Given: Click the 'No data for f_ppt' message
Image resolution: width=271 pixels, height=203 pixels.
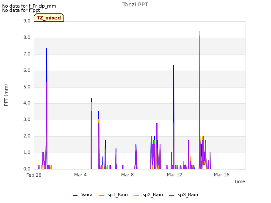Looking at the screenshot, I should 21,10.
